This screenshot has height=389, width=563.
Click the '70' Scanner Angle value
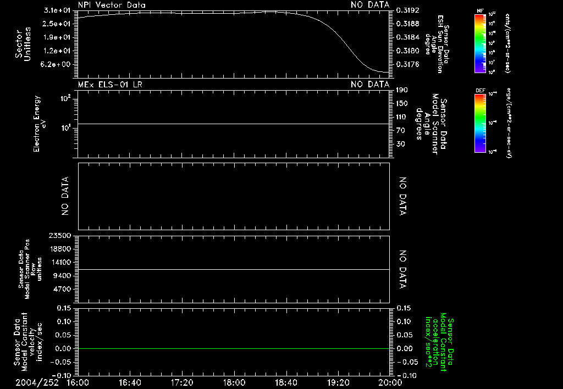(x=400, y=130)
